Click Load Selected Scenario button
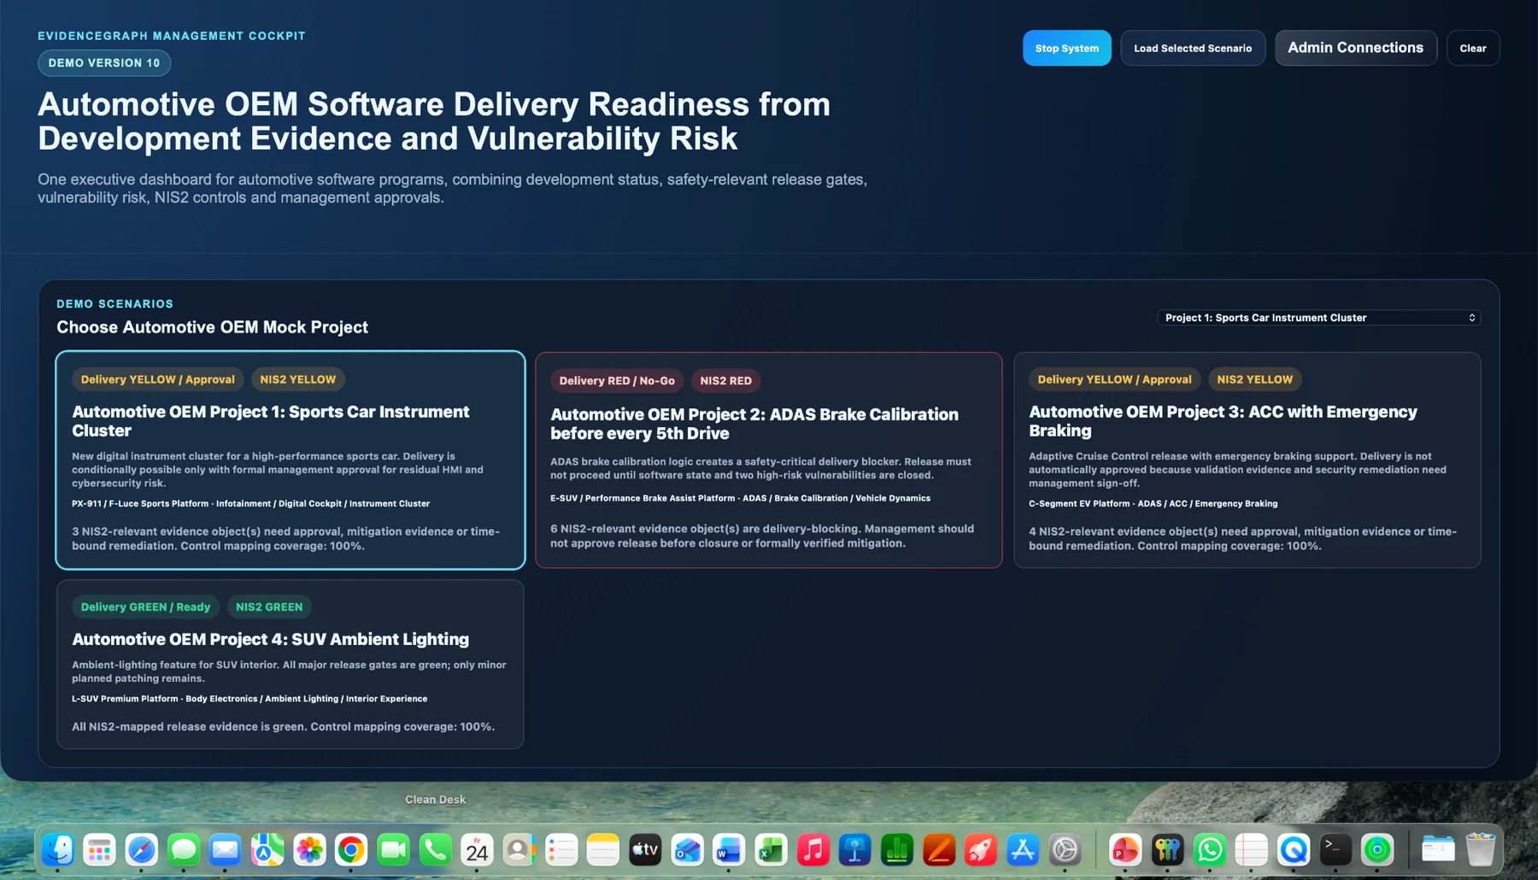The height and width of the screenshot is (880, 1538). [1192, 48]
